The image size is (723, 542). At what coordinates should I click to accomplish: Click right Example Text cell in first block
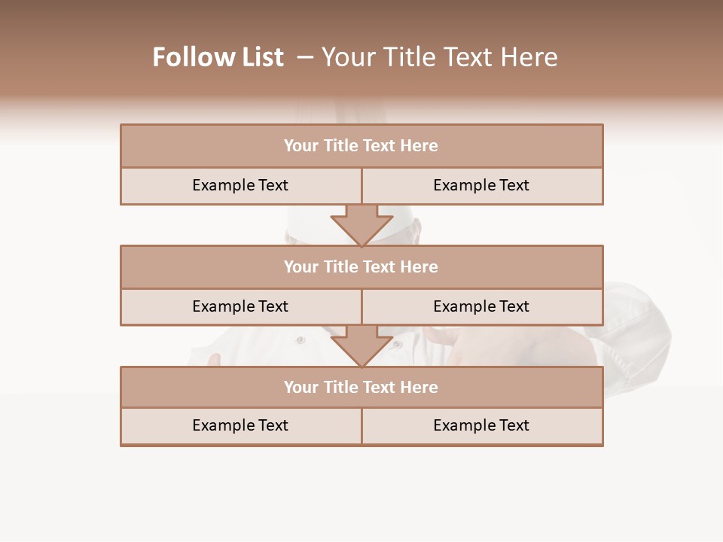(482, 185)
